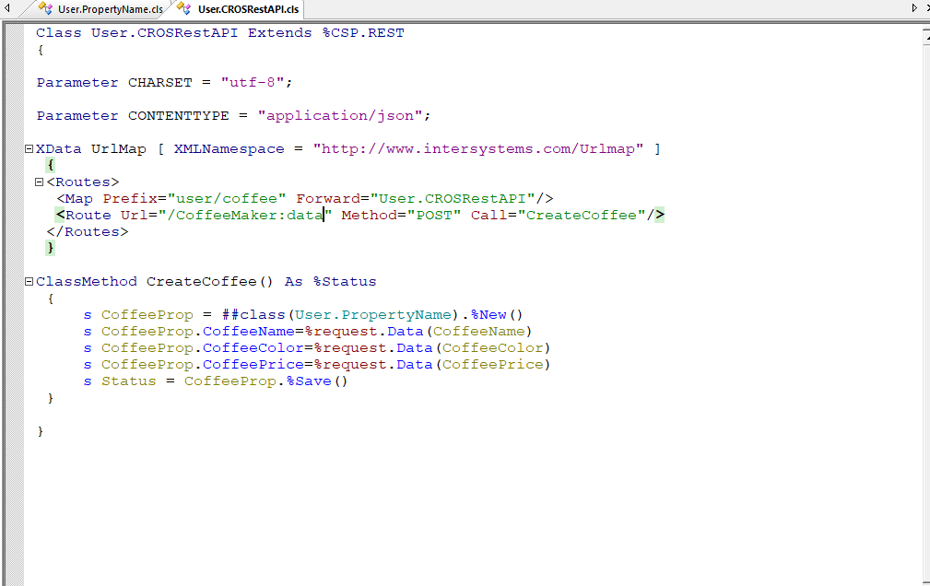
Task: Click the editor left margin gutter
Action: (15, 304)
